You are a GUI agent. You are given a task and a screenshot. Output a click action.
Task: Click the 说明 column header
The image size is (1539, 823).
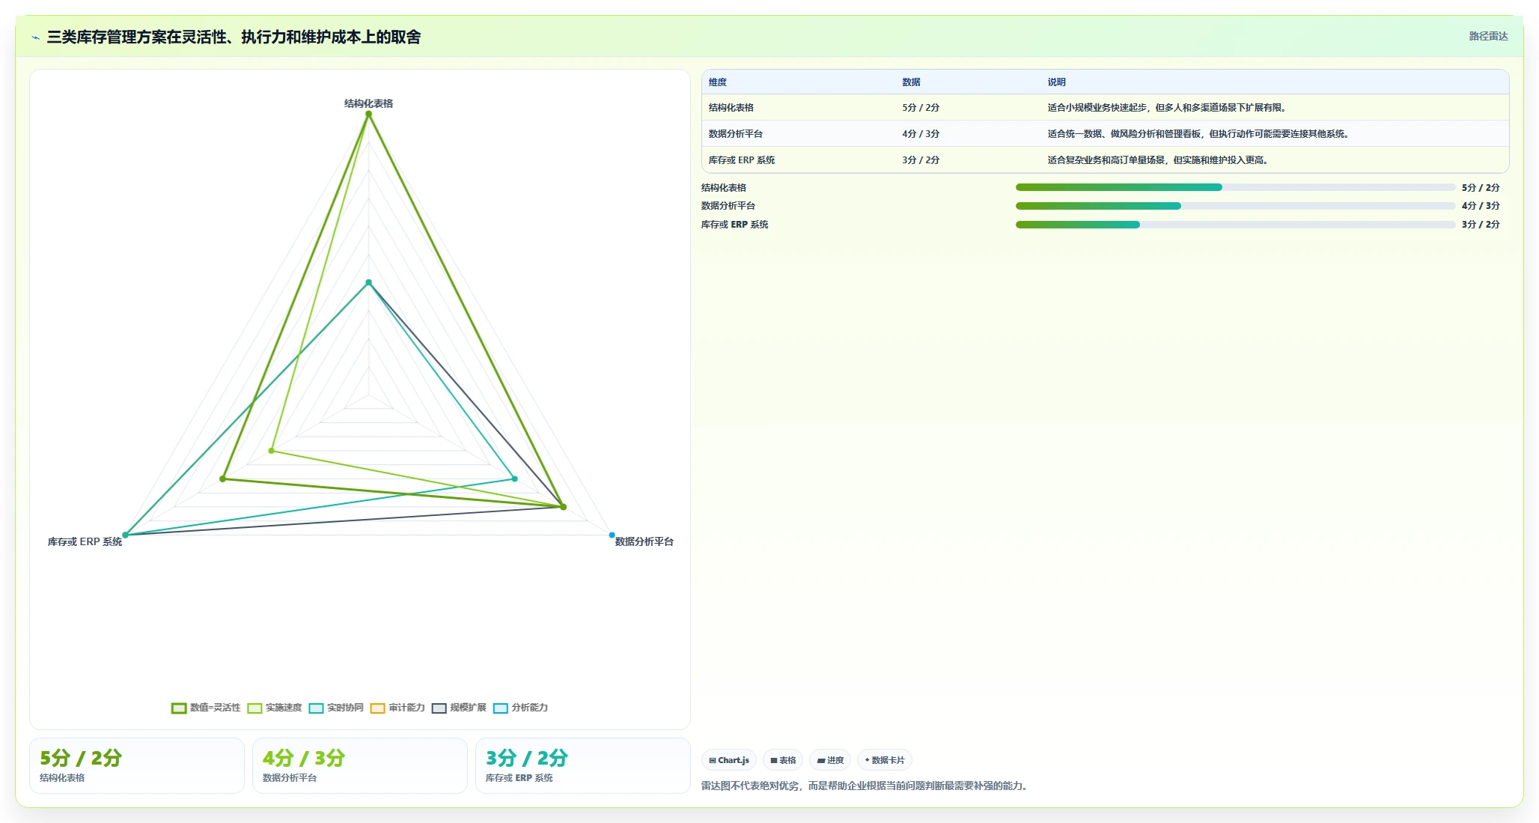point(1056,82)
